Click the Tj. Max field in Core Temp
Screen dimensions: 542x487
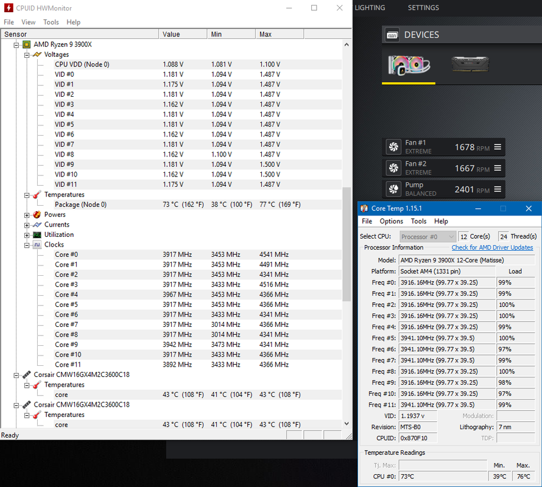click(443, 465)
